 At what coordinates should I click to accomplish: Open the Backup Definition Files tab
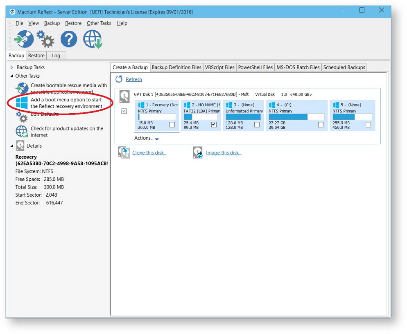tap(176, 67)
